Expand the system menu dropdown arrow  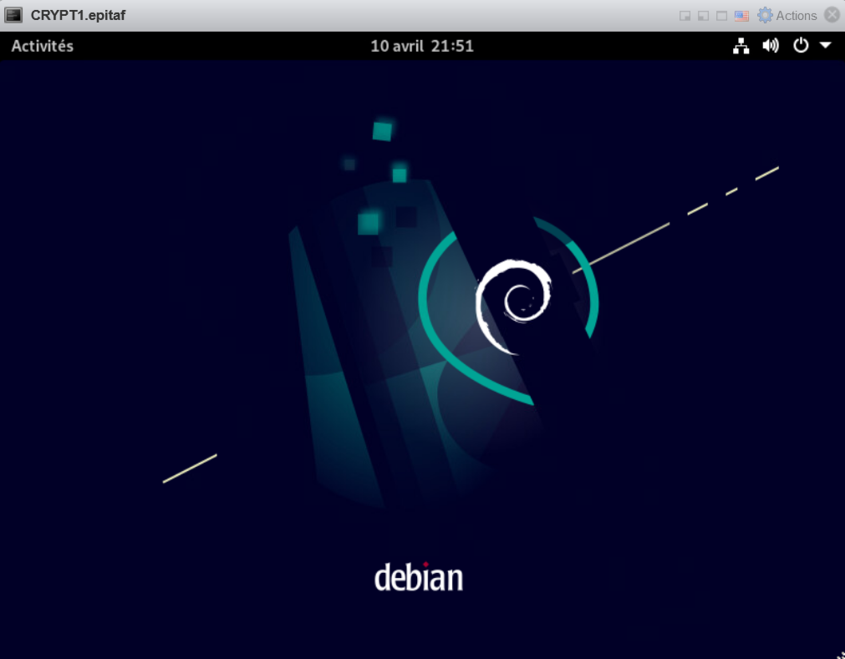point(826,46)
